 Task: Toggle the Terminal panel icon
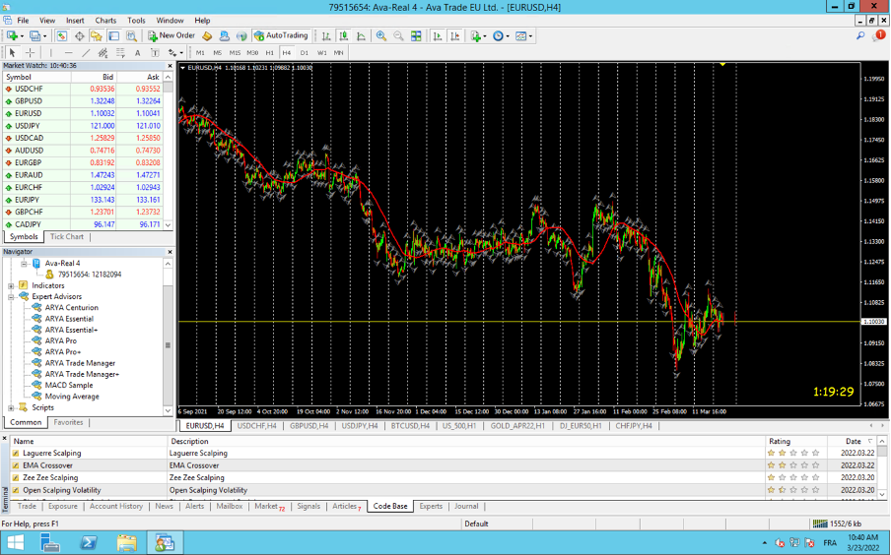pos(114,35)
